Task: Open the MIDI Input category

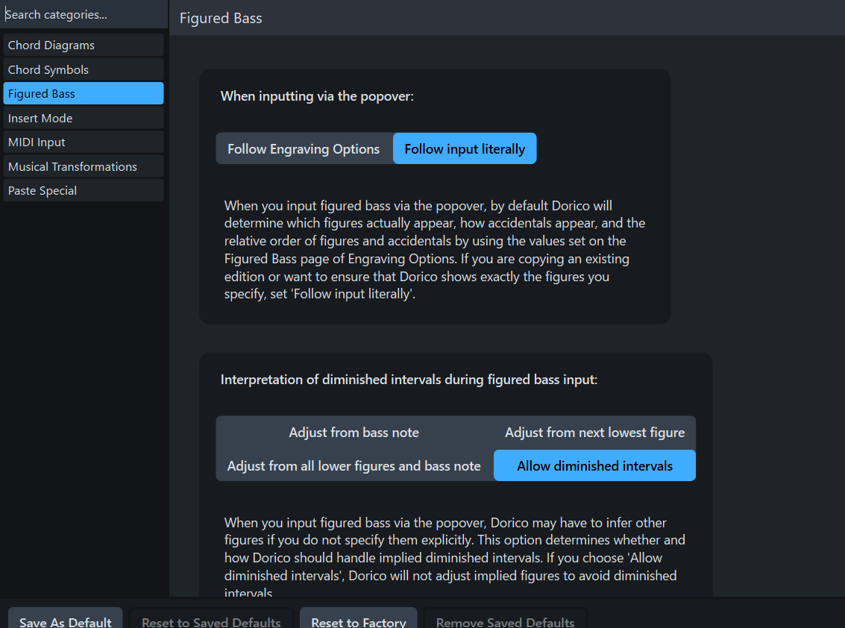Action: (84, 142)
